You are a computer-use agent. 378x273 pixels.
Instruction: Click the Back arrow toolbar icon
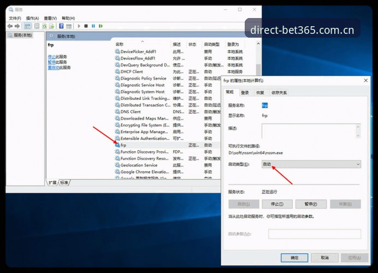[x=10, y=26]
